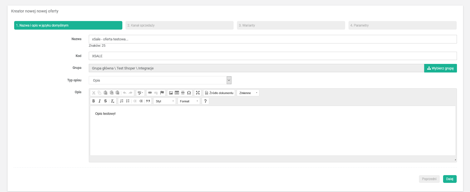
Task: Expand the Styl dropdown
Action: pos(165,101)
